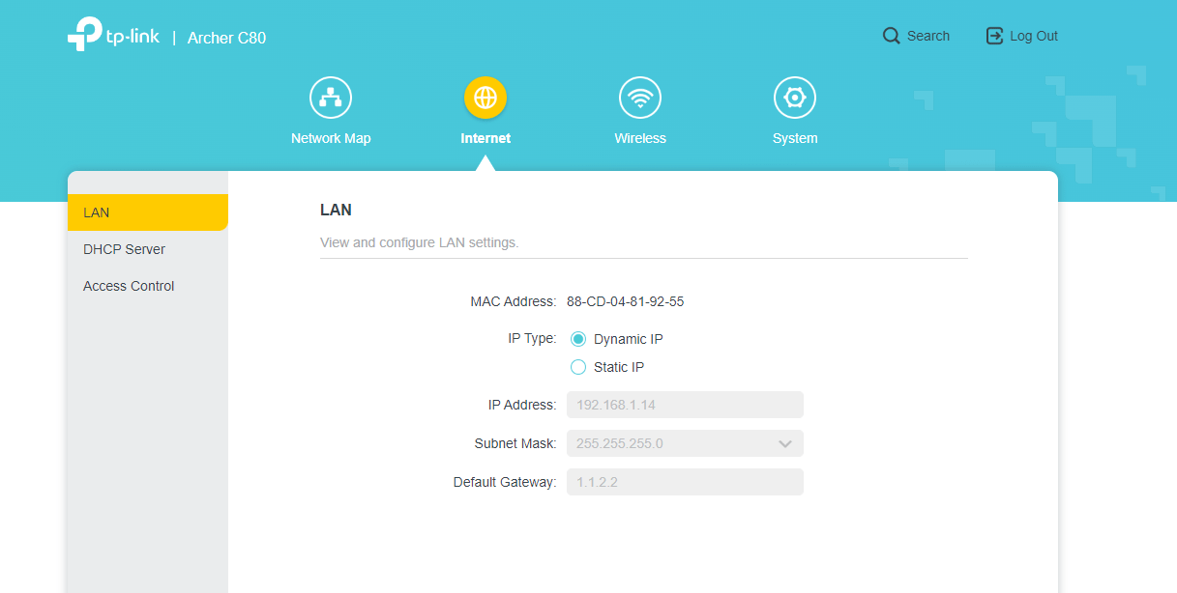The image size is (1177, 593).
Task: Click the Log Out arrow icon
Action: point(994,36)
